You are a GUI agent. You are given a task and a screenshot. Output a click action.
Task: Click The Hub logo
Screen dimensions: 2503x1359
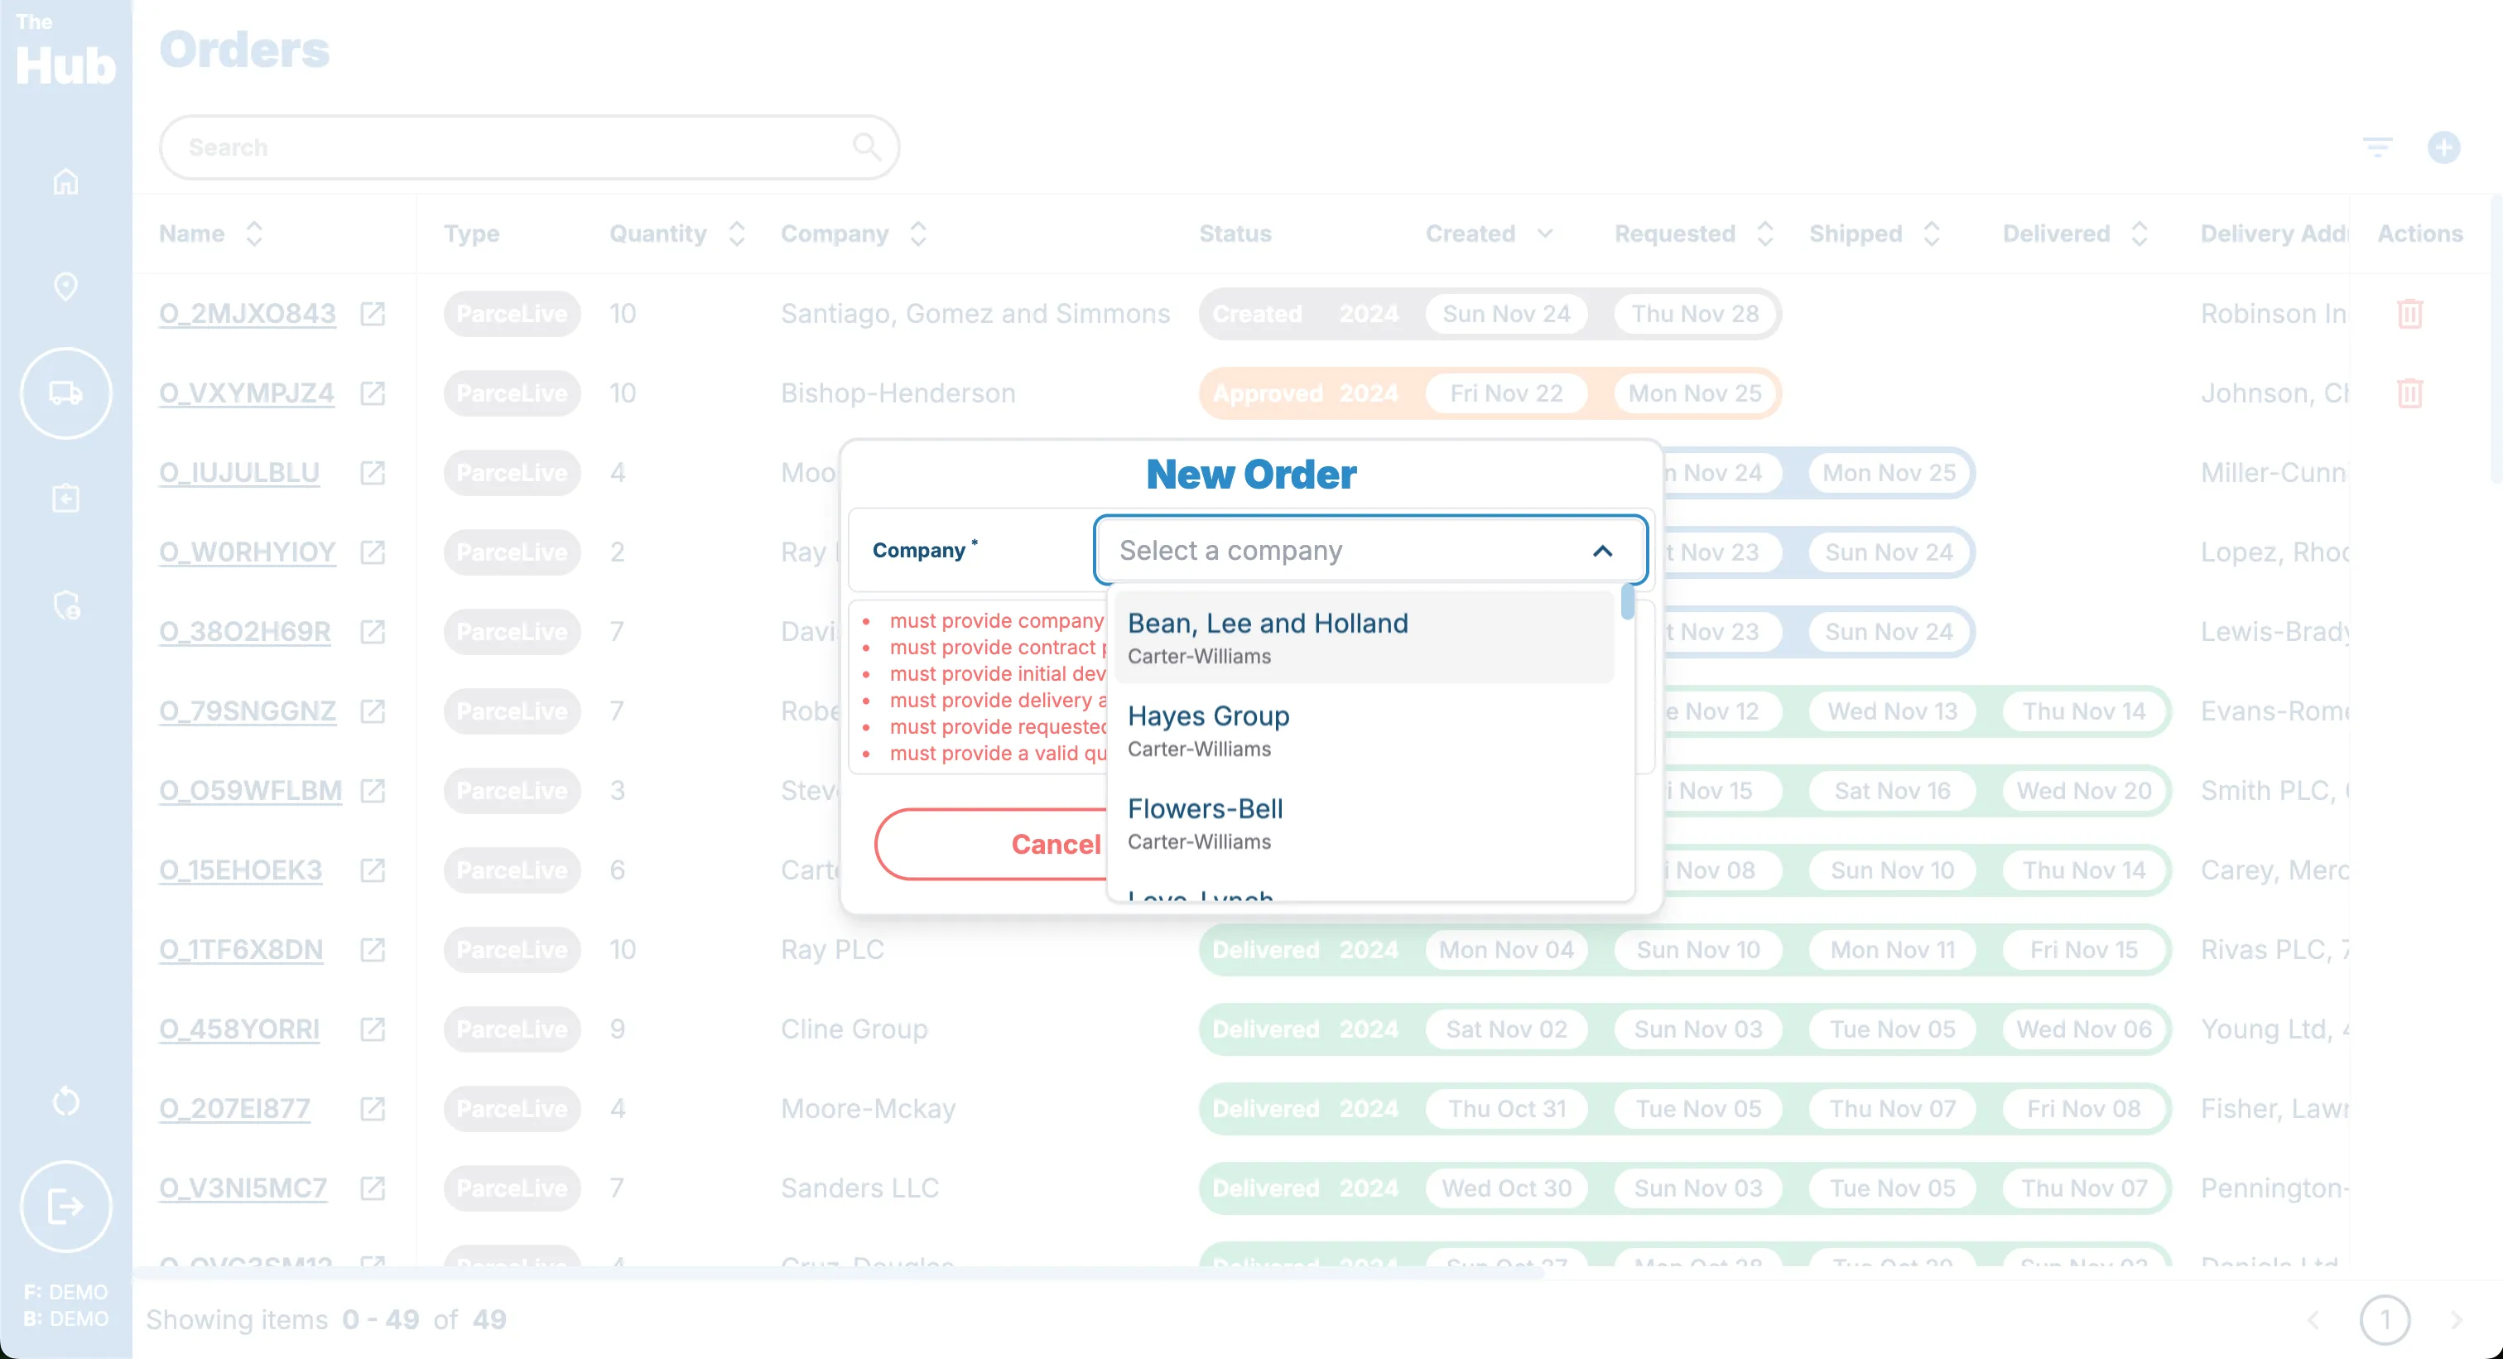pos(65,51)
